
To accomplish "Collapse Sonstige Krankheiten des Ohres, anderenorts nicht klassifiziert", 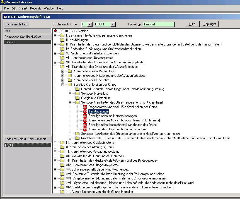I will (x=70, y=102).
